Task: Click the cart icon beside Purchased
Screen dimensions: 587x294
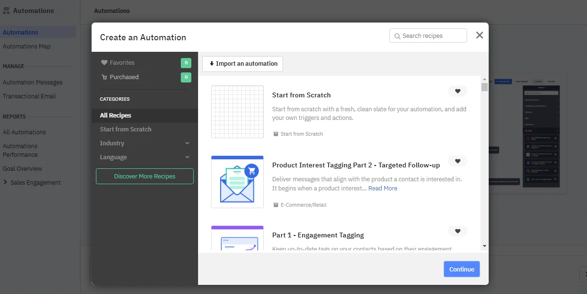Action: [x=104, y=77]
